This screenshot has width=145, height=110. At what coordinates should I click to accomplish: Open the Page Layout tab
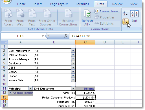pyautogui.click(x=59, y=4)
